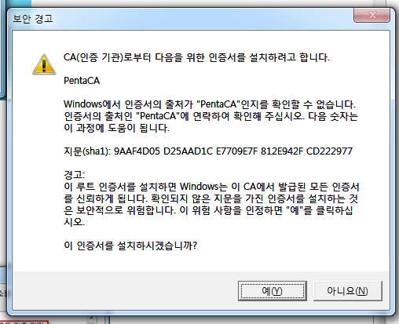
Task: Click the quoted "PentaCA" in the Windows sentence
Action: [x=218, y=104]
